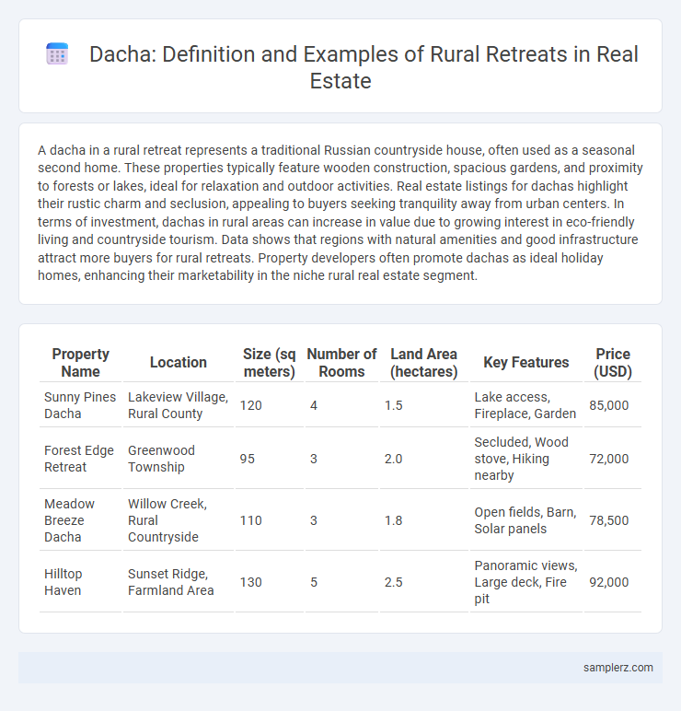Select the 'Location' column header
Screen dimensions: 681x711
(178, 362)
